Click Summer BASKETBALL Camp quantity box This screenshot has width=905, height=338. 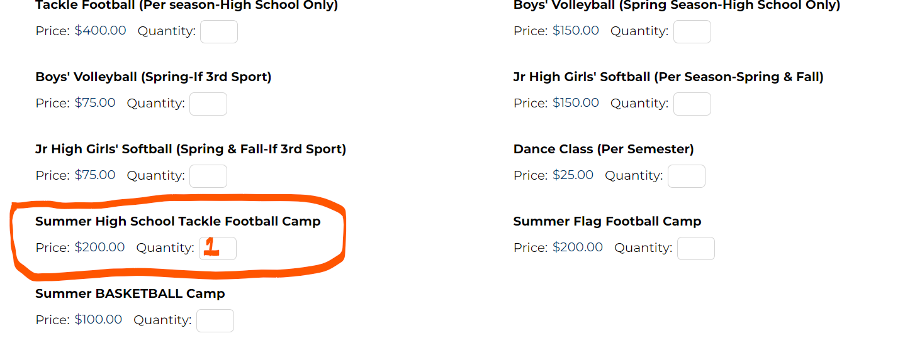click(215, 320)
